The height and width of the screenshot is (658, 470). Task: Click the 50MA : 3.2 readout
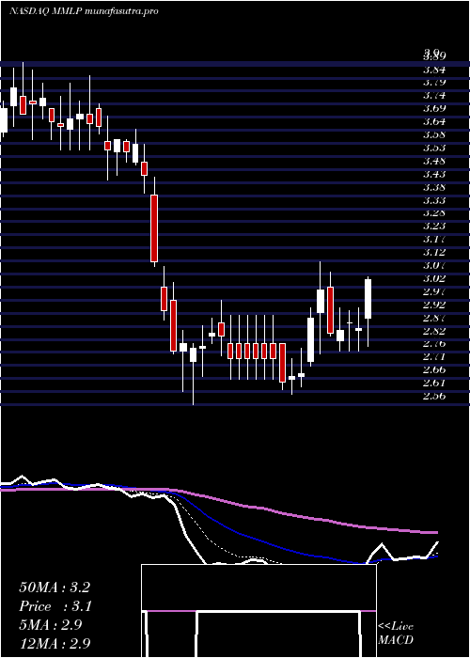[55, 587]
